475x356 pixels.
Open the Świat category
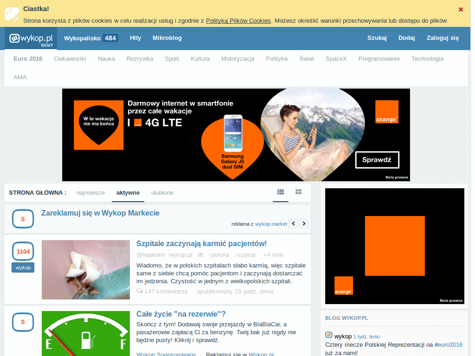[307, 59]
